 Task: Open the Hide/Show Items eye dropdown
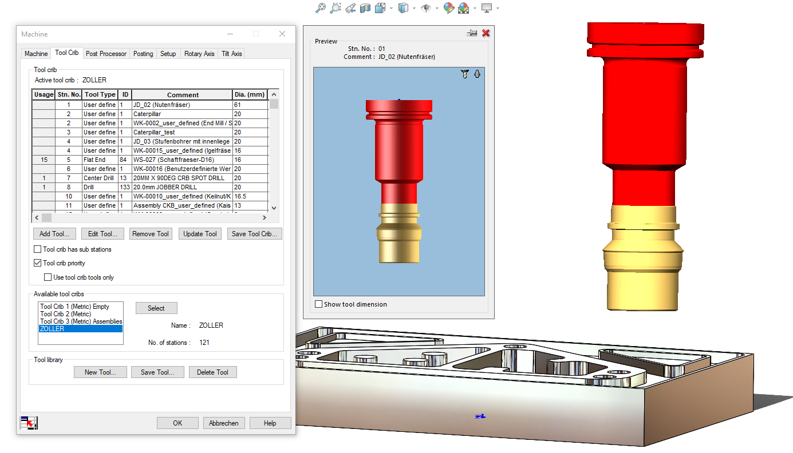[x=437, y=9]
